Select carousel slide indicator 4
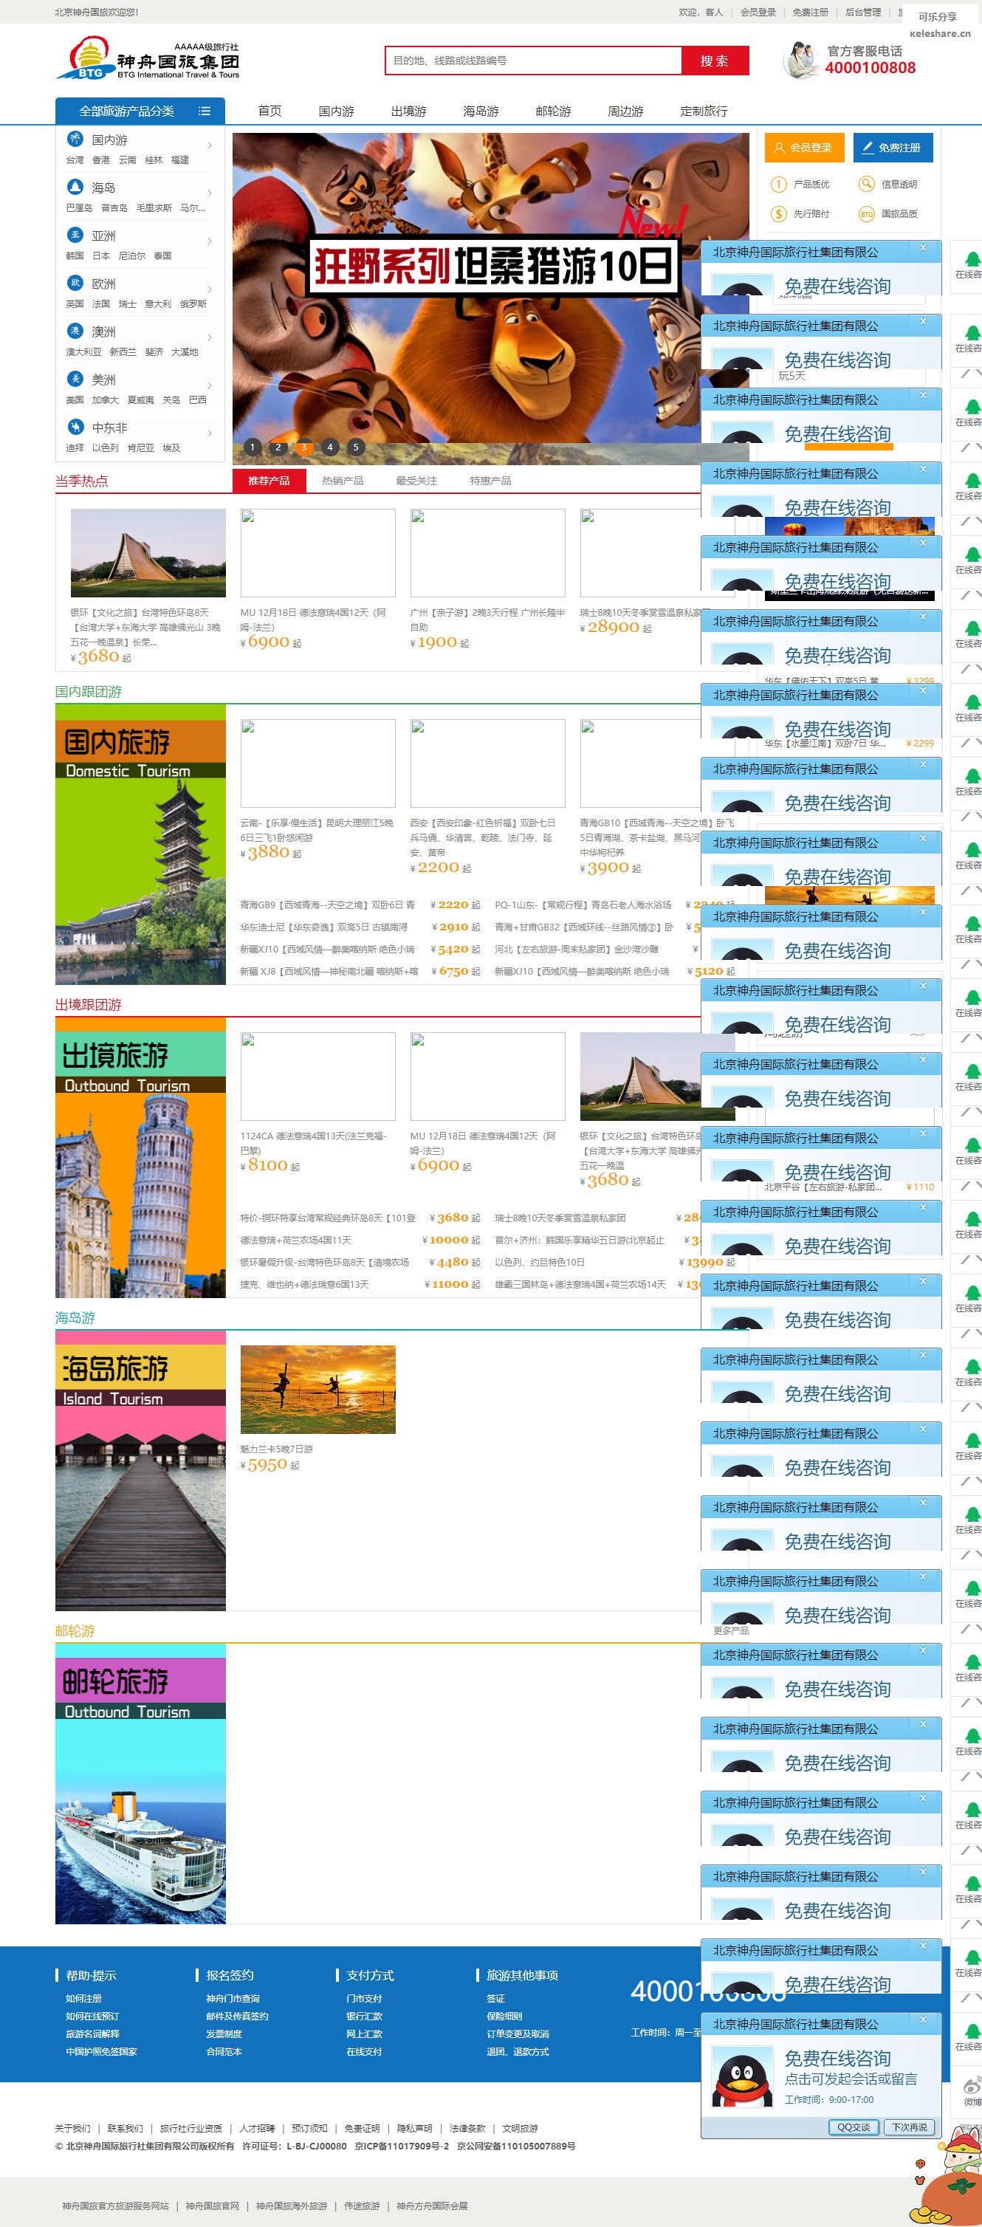 pyautogui.click(x=329, y=447)
